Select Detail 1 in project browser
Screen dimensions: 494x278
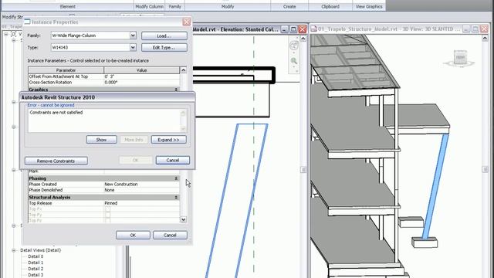coord(36,263)
